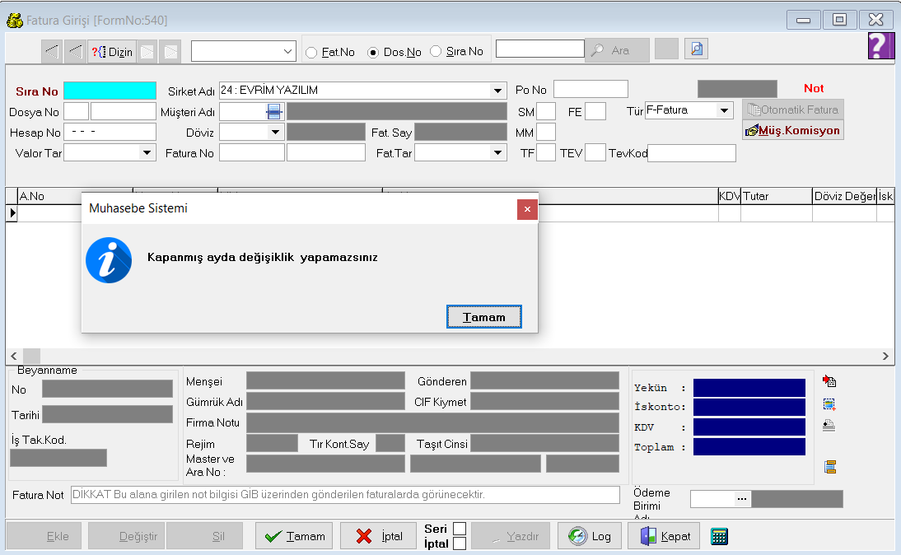The height and width of the screenshot is (555, 901).
Task: Close the form with Kapat button
Action: (x=664, y=536)
